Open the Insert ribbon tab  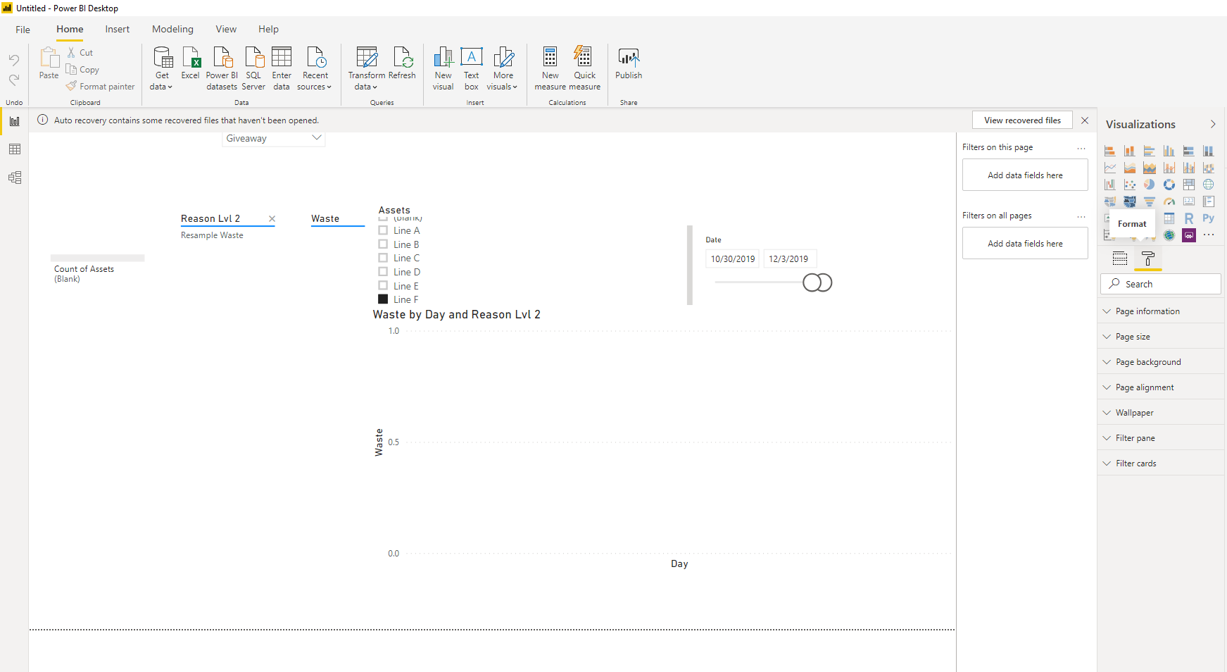tap(118, 29)
